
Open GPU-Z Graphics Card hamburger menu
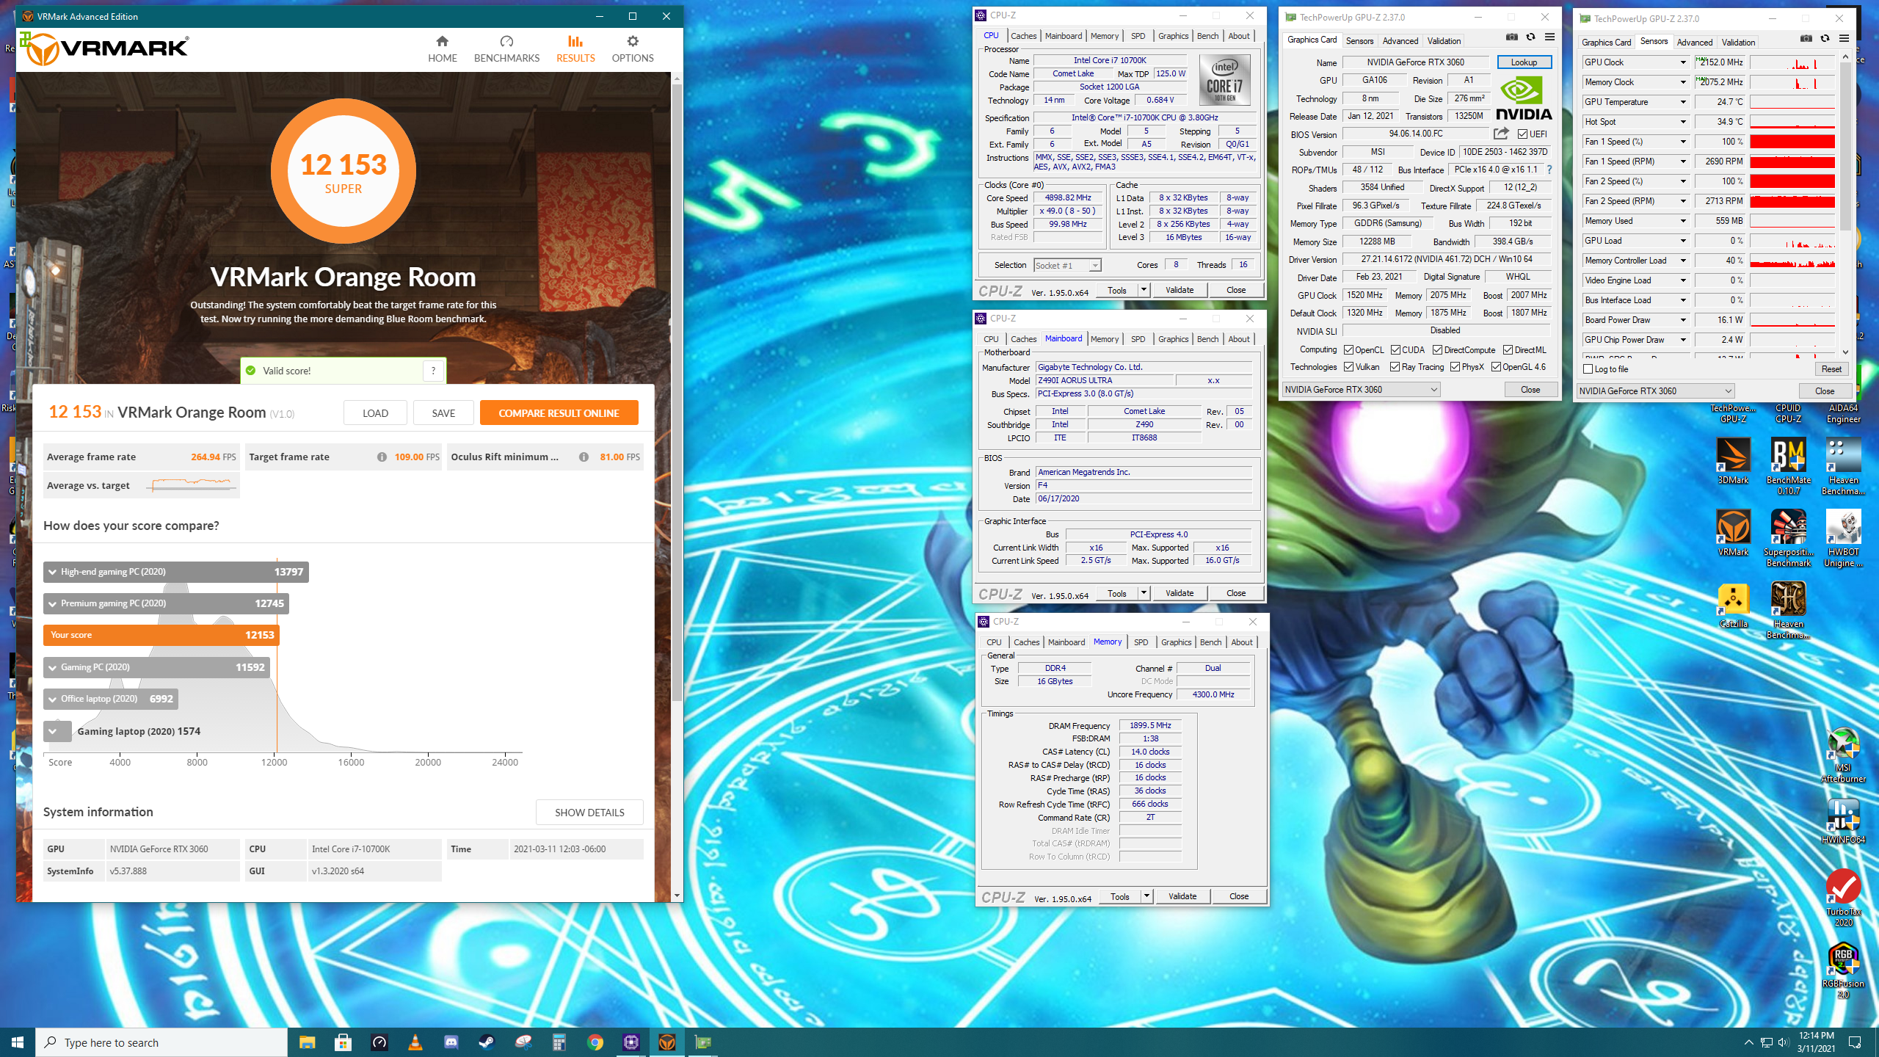coord(1549,37)
